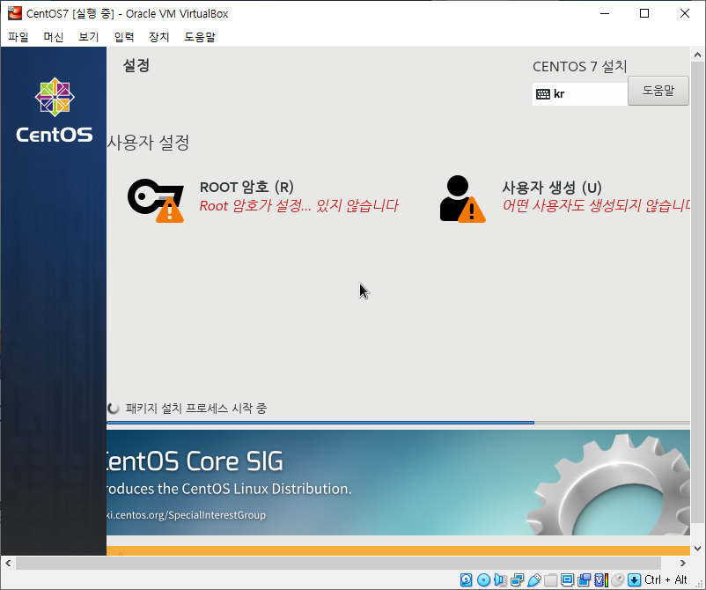Click CPU virtualization status icon
706x590 pixels.
(601, 579)
